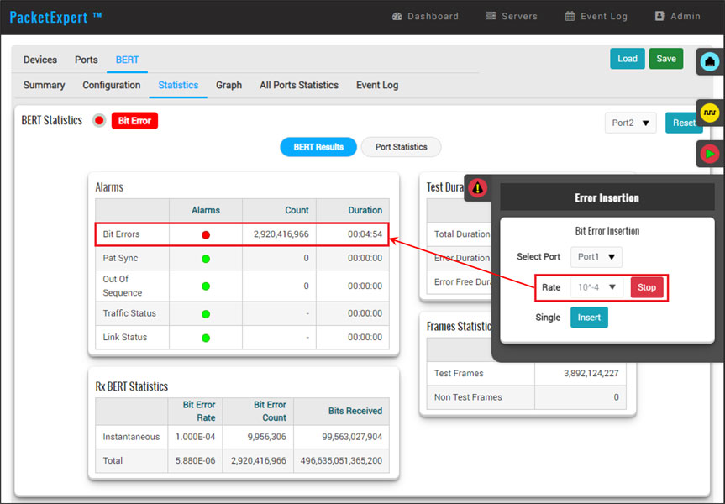Show the Port Statistics view

pos(402,147)
